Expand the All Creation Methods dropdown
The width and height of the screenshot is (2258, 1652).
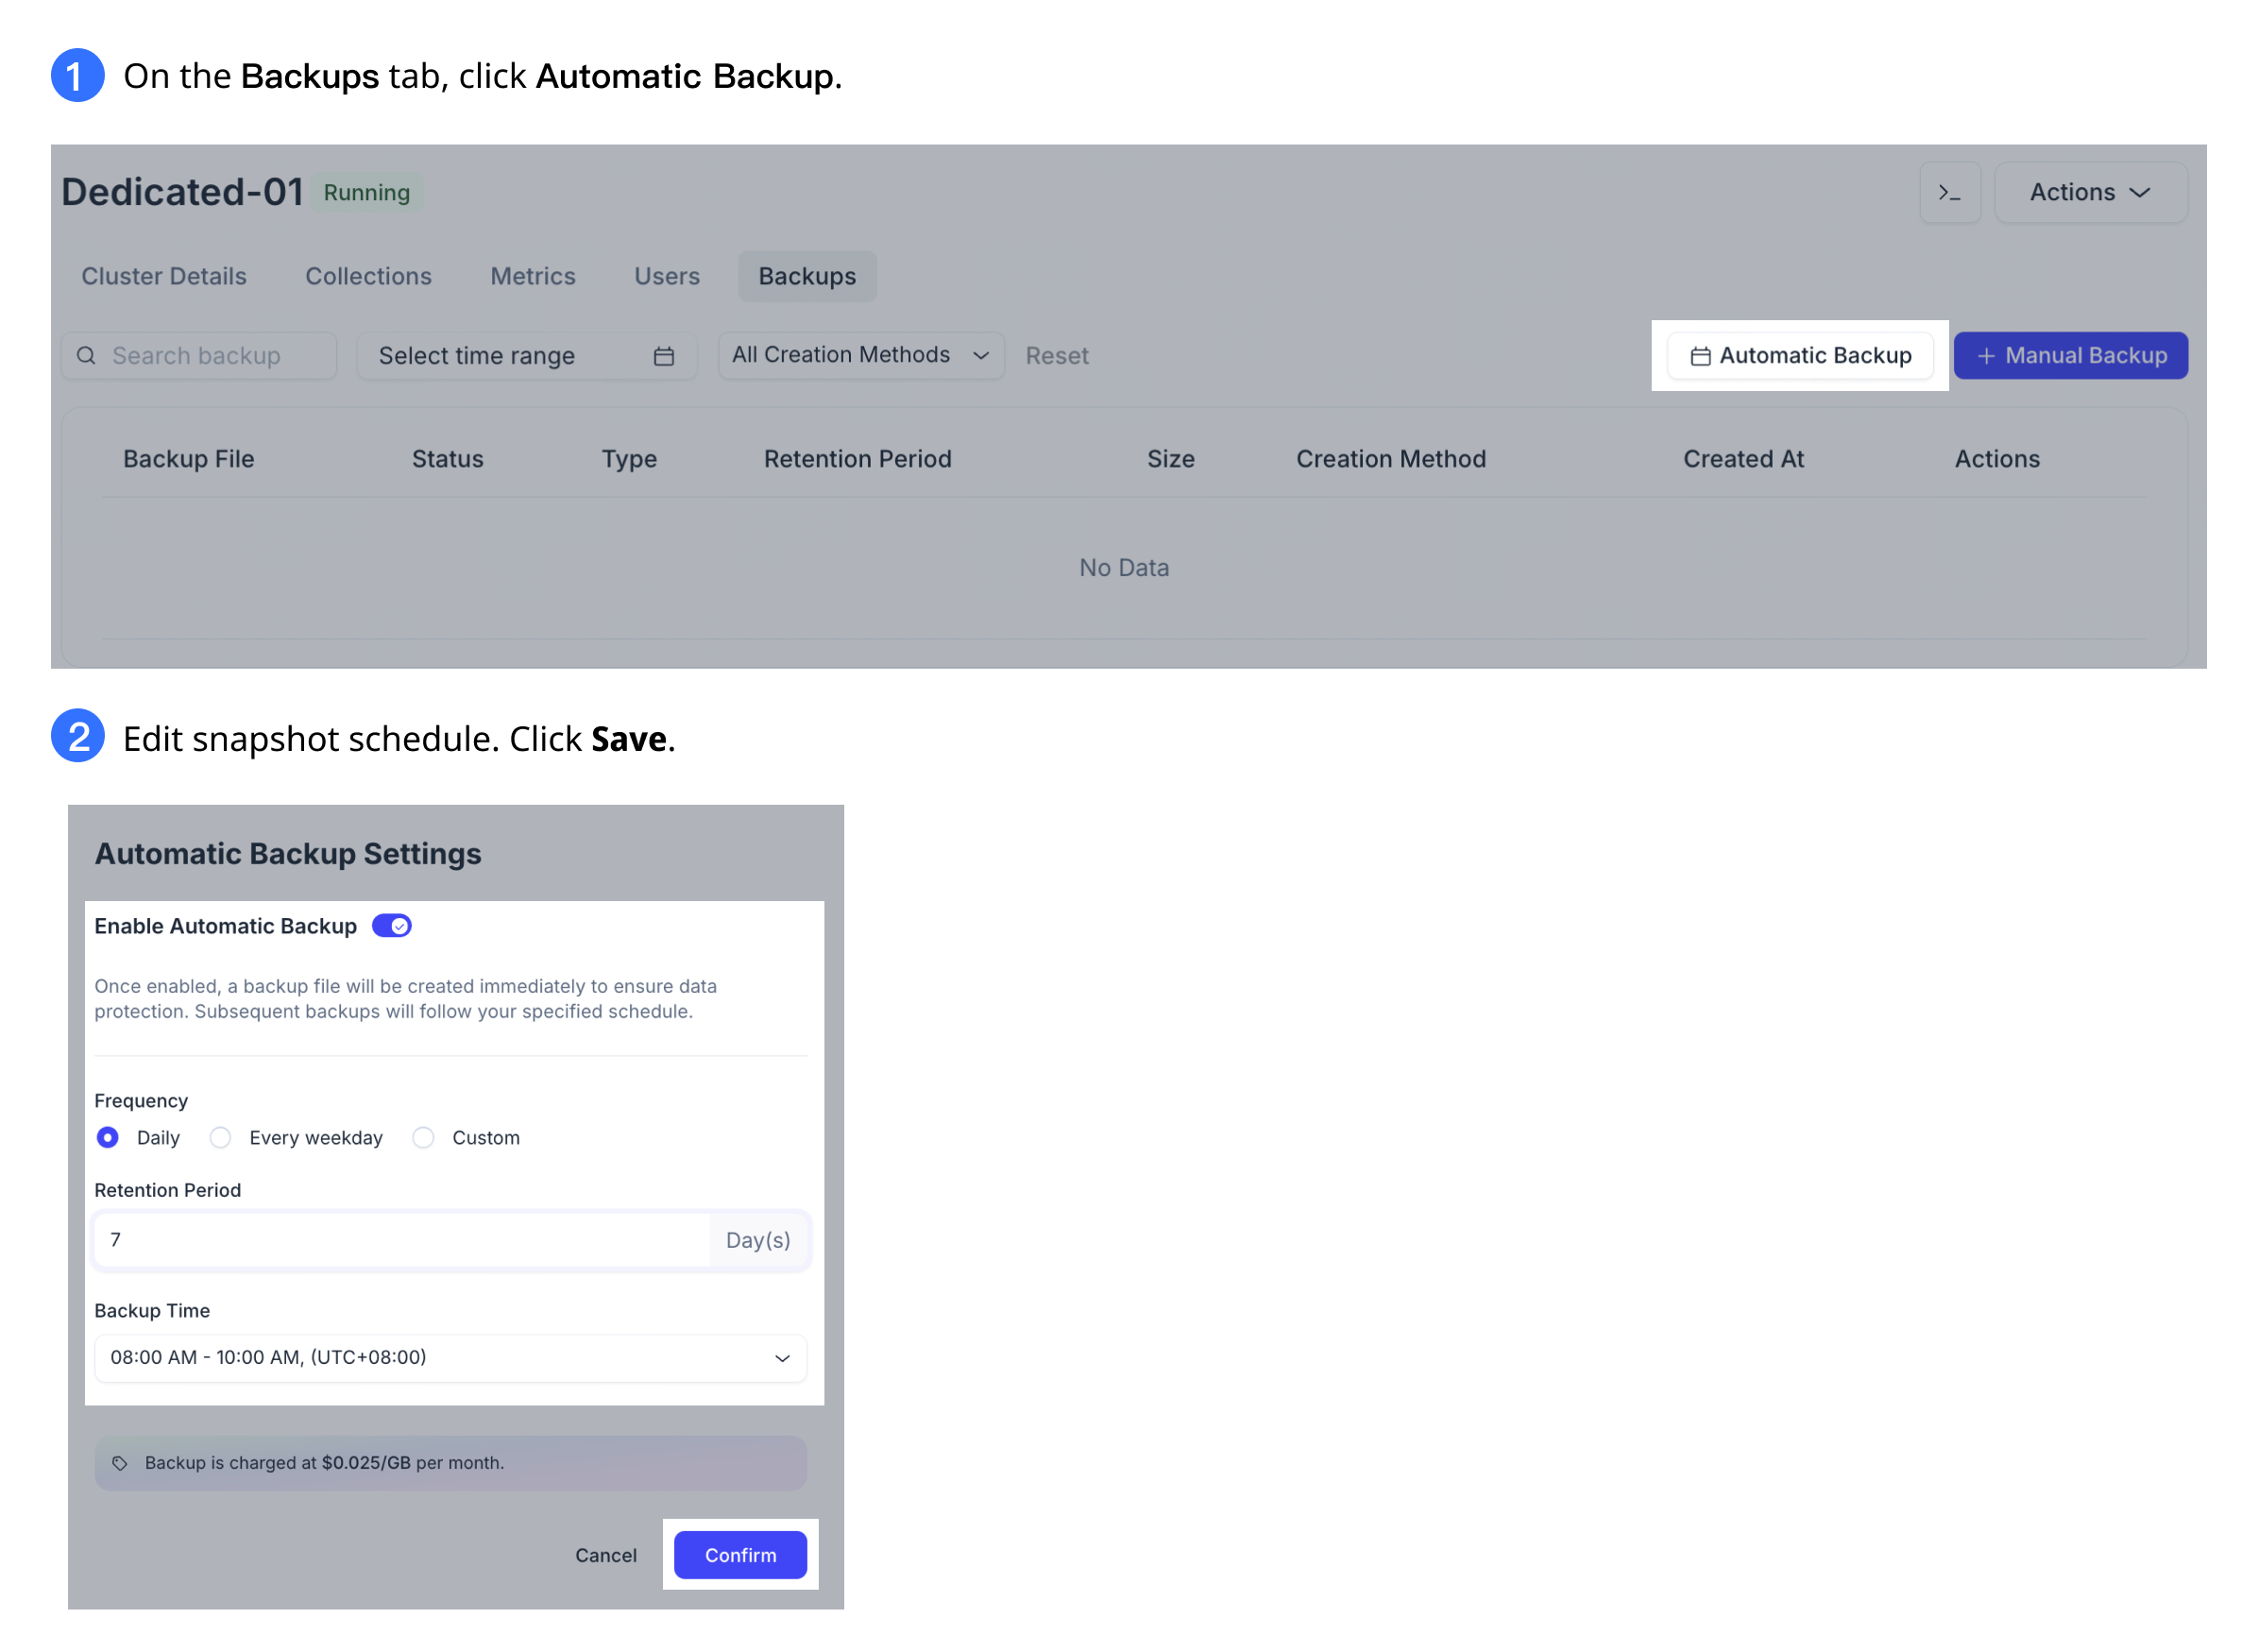(860, 352)
